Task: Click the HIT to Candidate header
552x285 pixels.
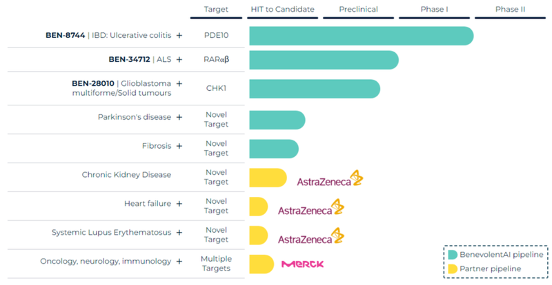Action: click(x=282, y=10)
